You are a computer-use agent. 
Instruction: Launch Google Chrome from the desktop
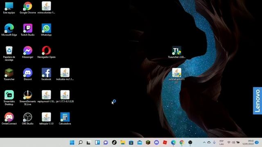click(x=28, y=8)
